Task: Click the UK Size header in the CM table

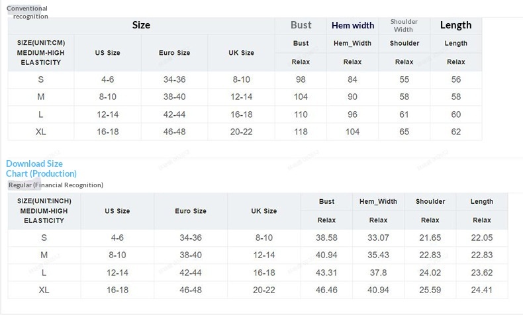Action: (x=241, y=53)
